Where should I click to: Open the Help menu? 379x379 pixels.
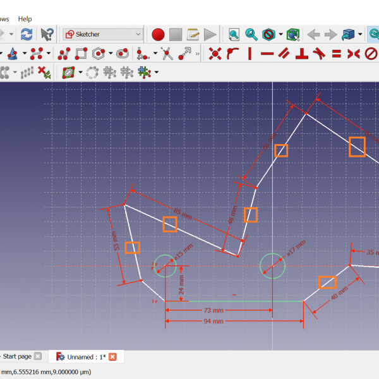tap(25, 19)
